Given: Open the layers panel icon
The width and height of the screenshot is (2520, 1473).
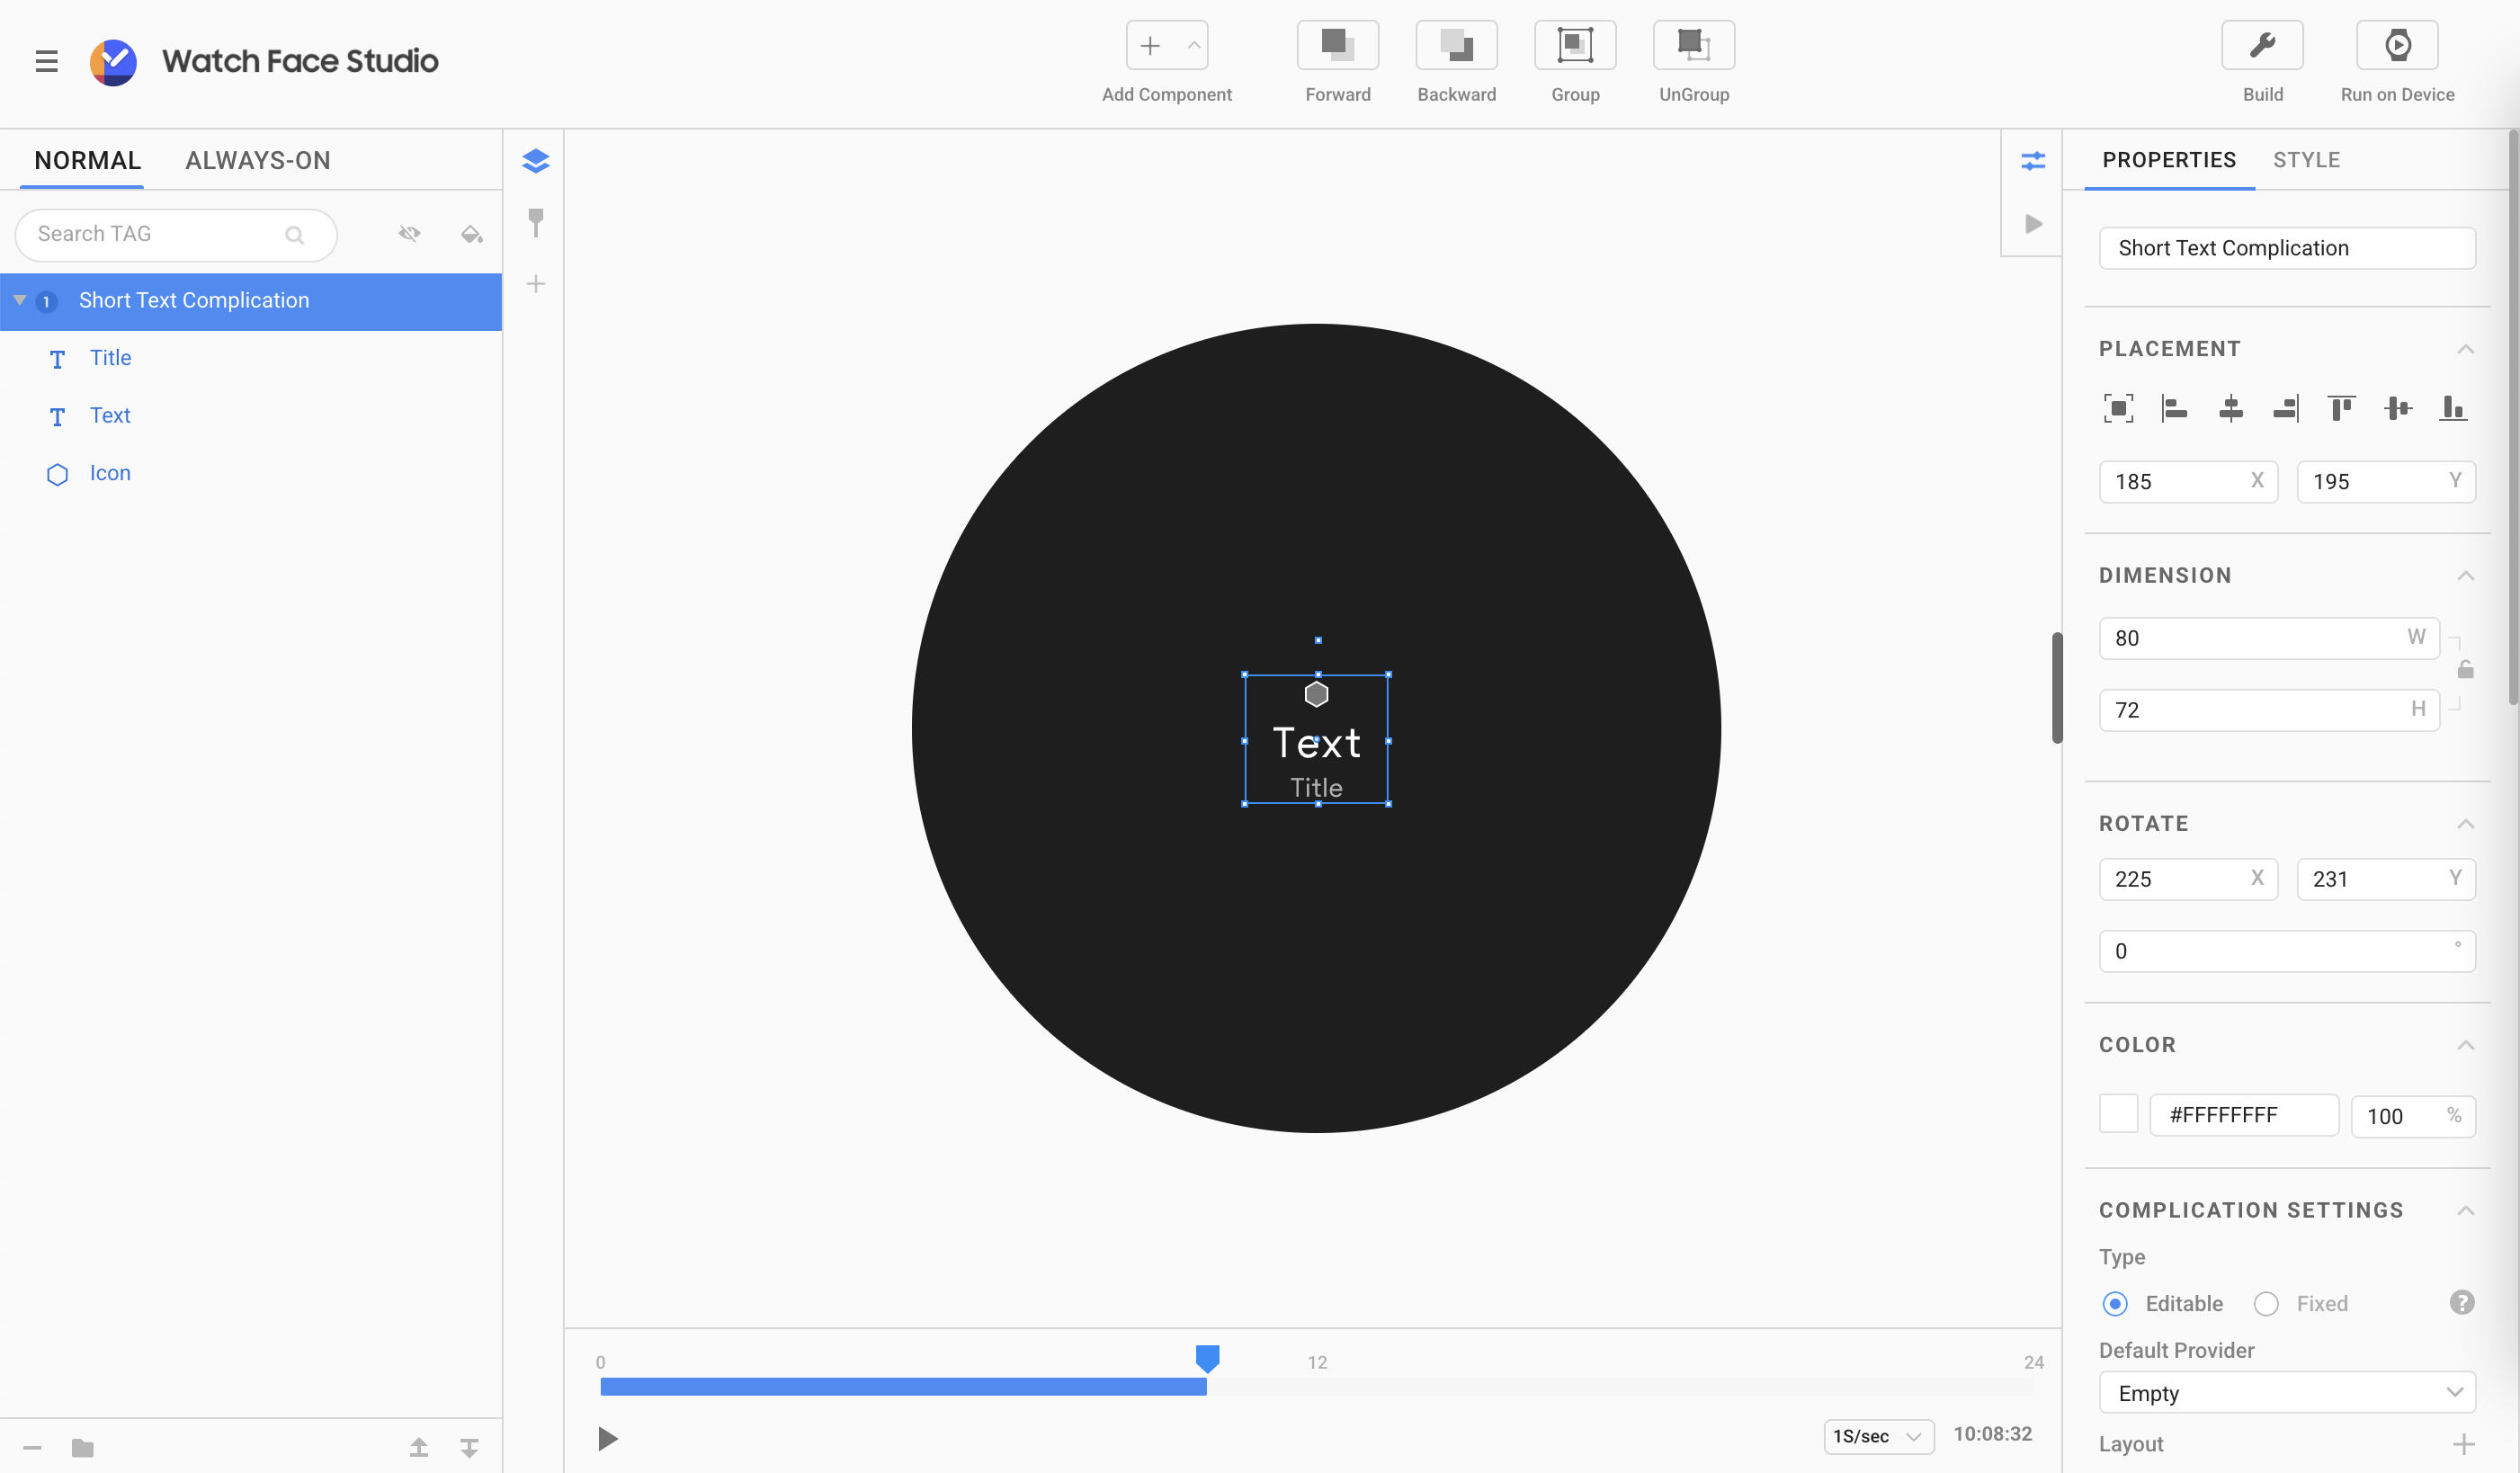Looking at the screenshot, I should coord(536,161).
